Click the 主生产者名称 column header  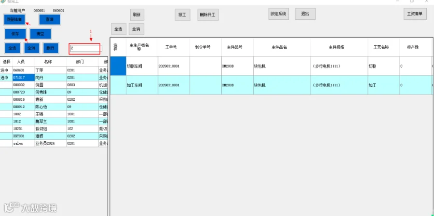point(142,47)
